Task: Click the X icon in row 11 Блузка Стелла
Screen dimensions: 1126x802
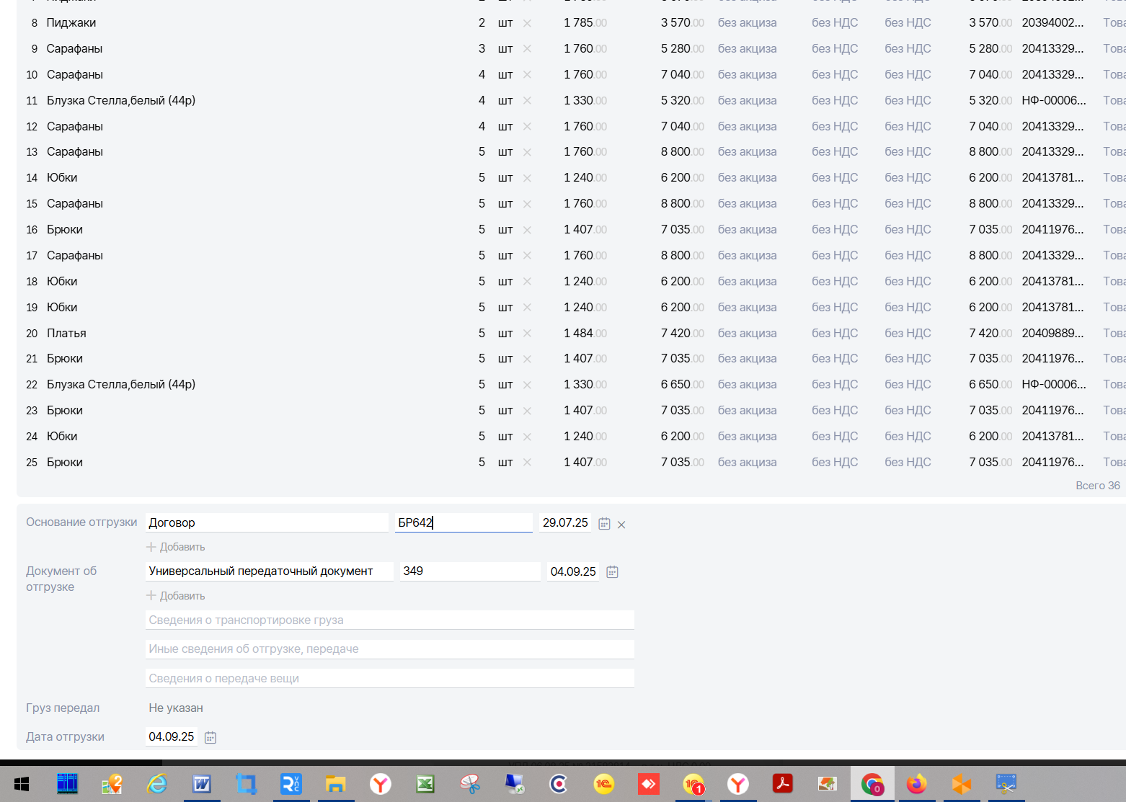Action: 527,101
